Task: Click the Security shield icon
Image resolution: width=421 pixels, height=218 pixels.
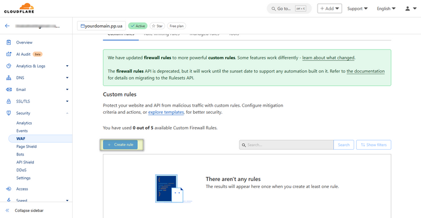Action: click(x=8, y=113)
